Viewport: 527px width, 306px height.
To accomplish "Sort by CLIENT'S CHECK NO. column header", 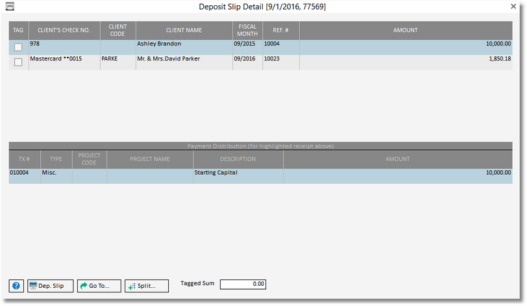I will click(64, 31).
